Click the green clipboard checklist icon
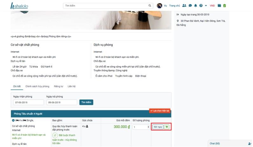This screenshot has width=253, height=147. tap(224, 6)
